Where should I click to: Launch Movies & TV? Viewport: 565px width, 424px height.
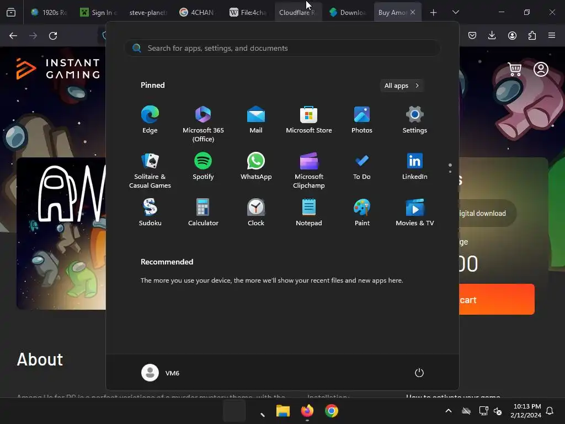pyautogui.click(x=415, y=213)
